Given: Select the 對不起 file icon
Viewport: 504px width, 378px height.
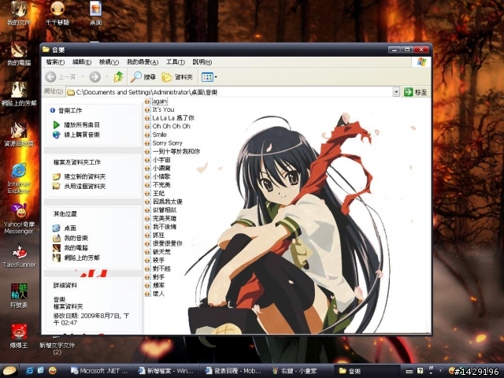Looking at the screenshot, I should click(147, 269).
